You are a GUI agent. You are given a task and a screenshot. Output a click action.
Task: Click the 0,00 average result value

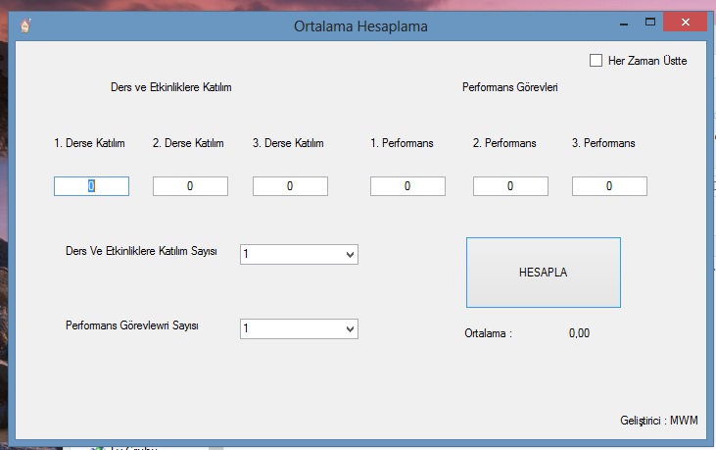(x=579, y=333)
